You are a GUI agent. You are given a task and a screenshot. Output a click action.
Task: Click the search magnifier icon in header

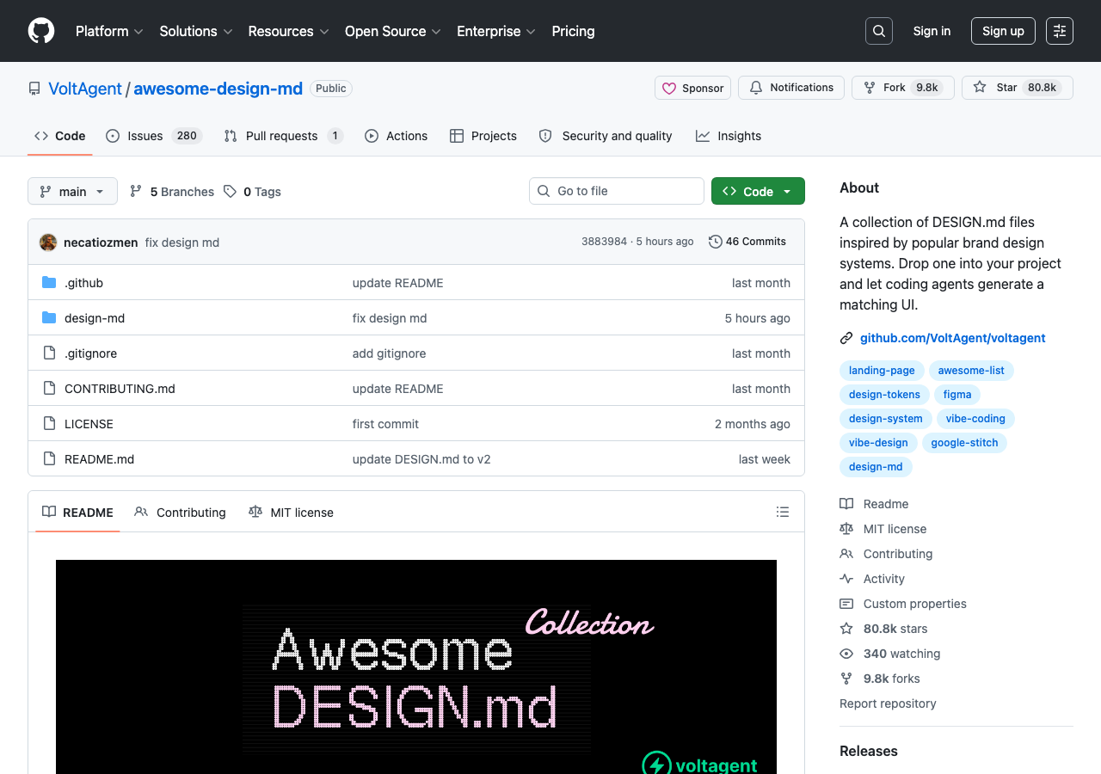pyautogui.click(x=879, y=31)
